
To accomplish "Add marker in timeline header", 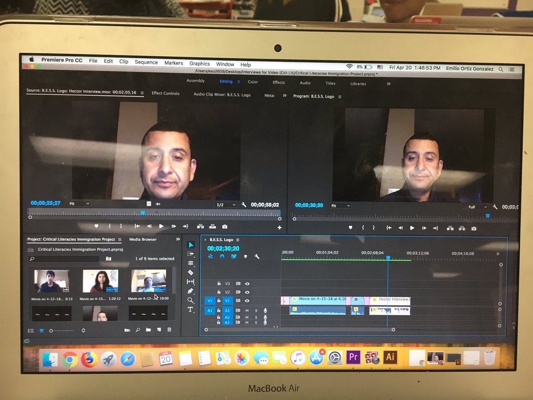I will pos(245,256).
